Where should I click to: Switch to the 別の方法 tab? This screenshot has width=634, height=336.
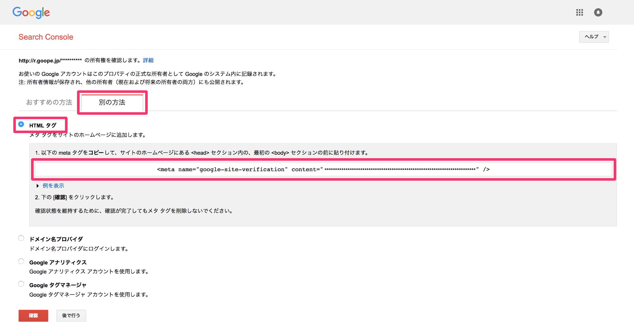(112, 102)
